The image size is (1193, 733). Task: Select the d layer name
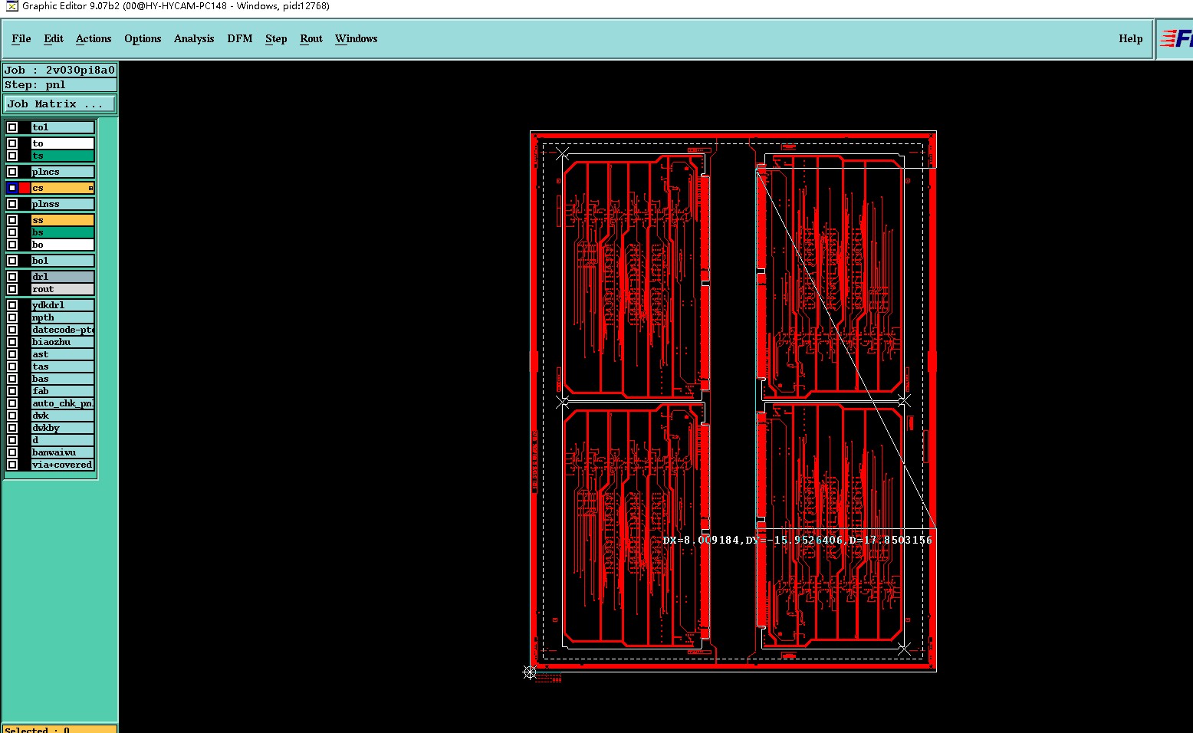tap(62, 440)
